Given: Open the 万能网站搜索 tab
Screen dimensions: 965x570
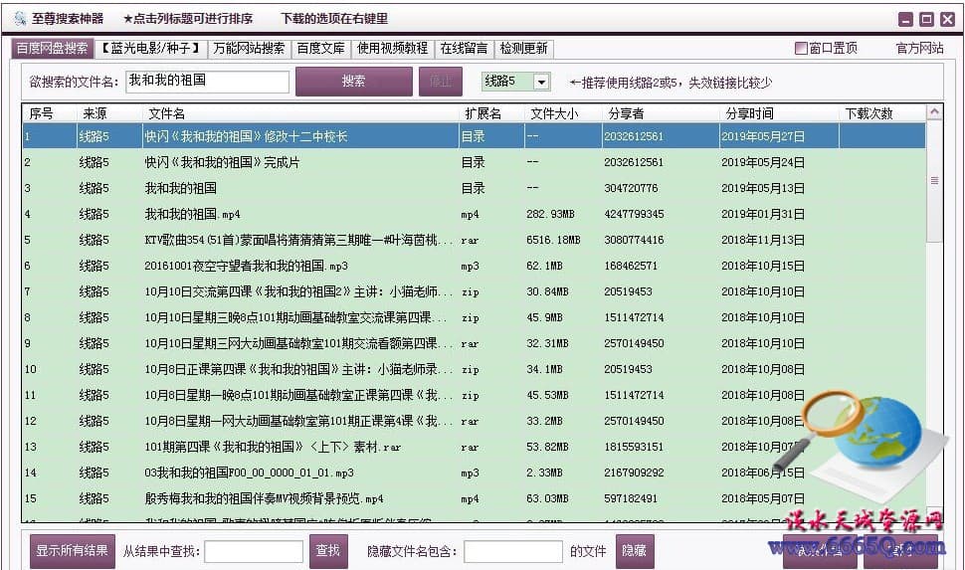Looking at the screenshot, I should 250,48.
